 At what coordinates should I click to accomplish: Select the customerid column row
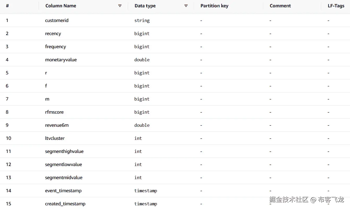(x=57, y=20)
